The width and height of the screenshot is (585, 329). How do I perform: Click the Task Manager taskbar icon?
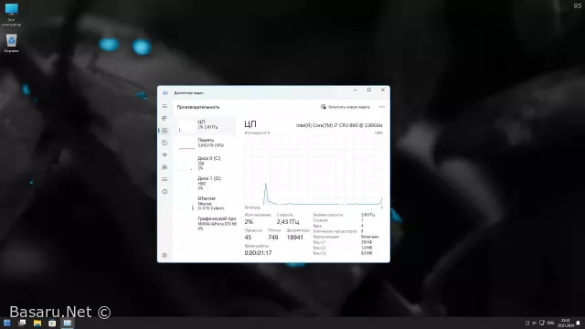coord(67,323)
